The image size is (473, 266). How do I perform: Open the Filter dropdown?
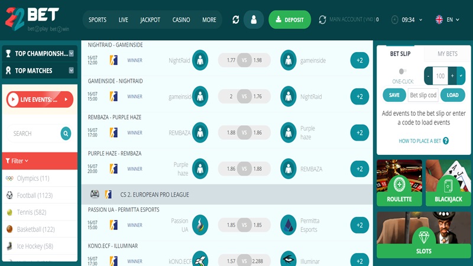tap(40, 161)
